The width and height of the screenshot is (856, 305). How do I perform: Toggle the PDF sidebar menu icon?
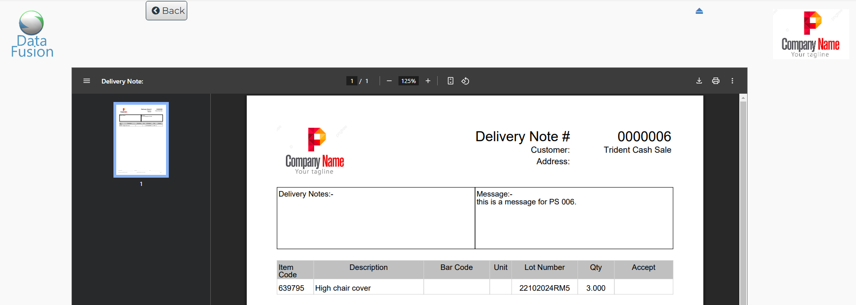[87, 81]
